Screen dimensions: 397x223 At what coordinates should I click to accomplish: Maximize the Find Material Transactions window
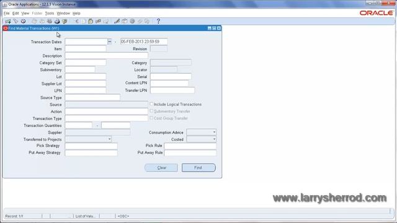pyautogui.click(x=214, y=28)
